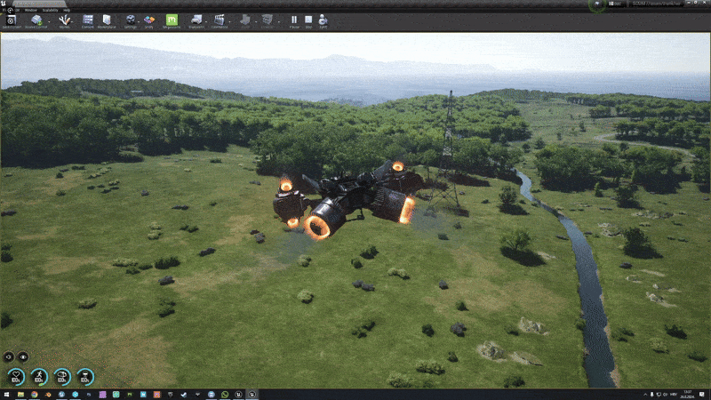Image resolution: width=711 pixels, height=400 pixels.
Task: Stop the play session
Action: point(308,20)
